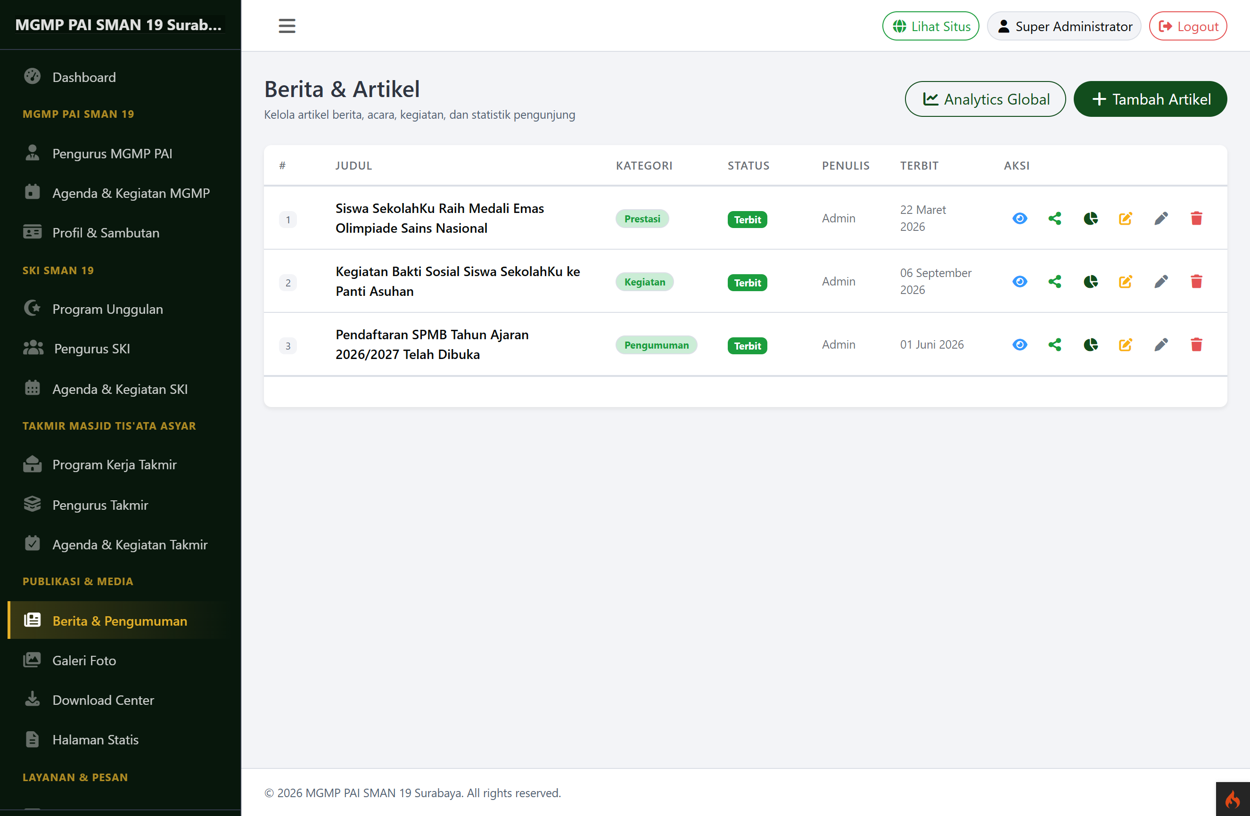Delete the Siswa SekolahKu Raih Medali article
This screenshot has width=1250, height=816.
tap(1196, 219)
